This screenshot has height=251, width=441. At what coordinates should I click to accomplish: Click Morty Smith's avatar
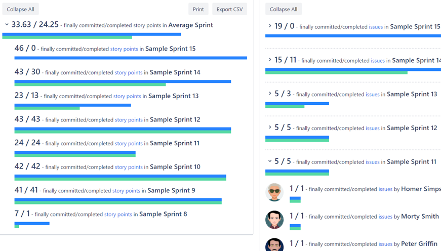click(274, 219)
